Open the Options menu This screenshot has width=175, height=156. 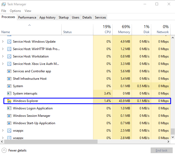pyautogui.click(x=15, y=11)
